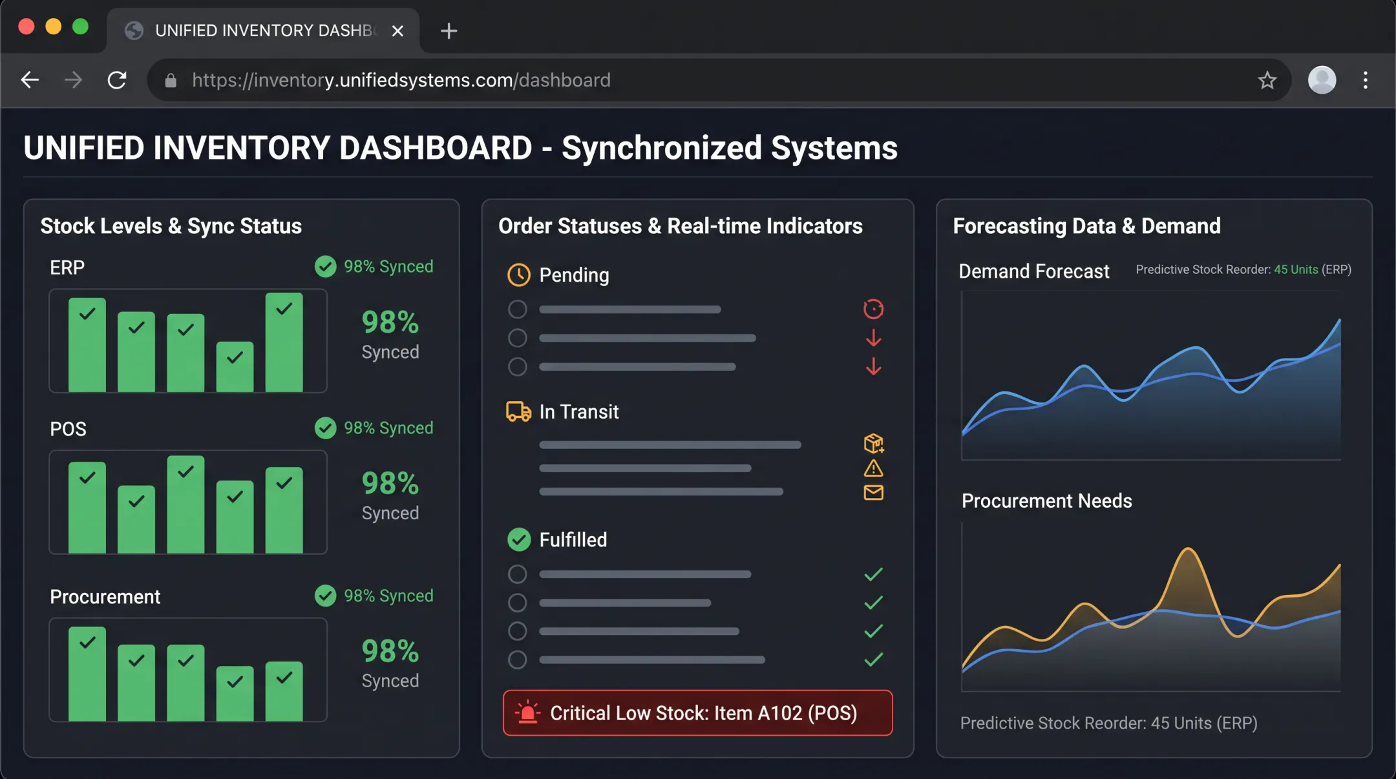Viewport: 1396px width, 779px height.
Task: Open a new browser tab
Action: click(x=449, y=30)
